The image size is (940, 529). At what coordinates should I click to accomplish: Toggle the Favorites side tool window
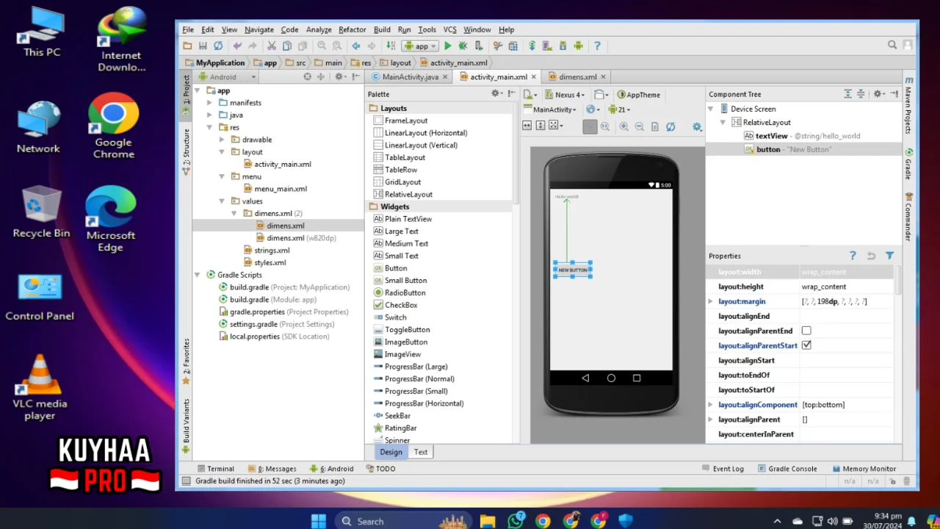pos(186,361)
